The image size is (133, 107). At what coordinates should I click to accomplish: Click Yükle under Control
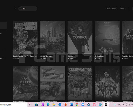tap(70, 58)
